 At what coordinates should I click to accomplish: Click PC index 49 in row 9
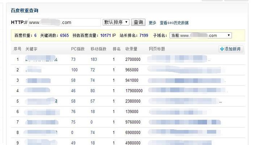pos(73,143)
